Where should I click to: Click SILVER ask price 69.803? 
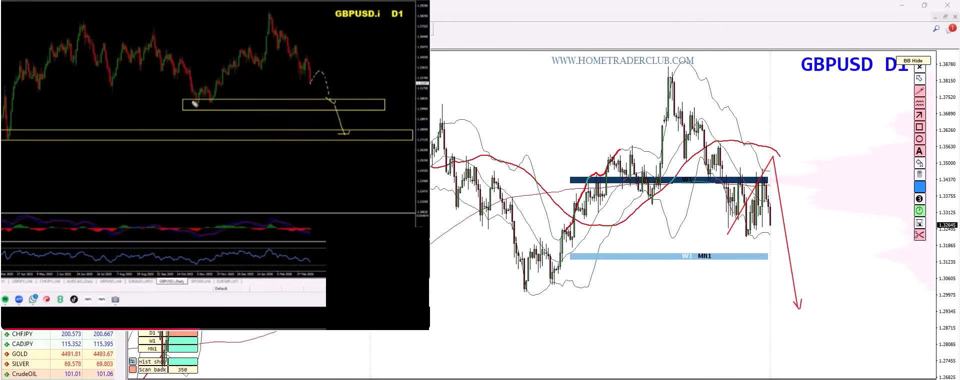coord(104,364)
